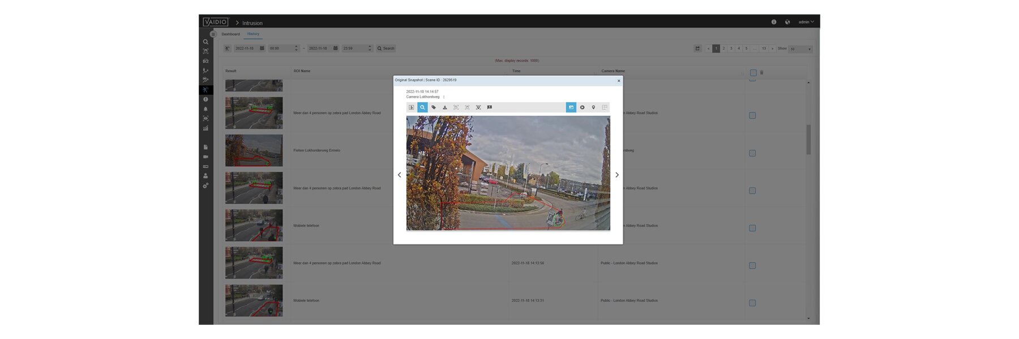This screenshot has width=1019, height=339.
Task: Click the export icon beside pagination
Action: click(x=697, y=49)
